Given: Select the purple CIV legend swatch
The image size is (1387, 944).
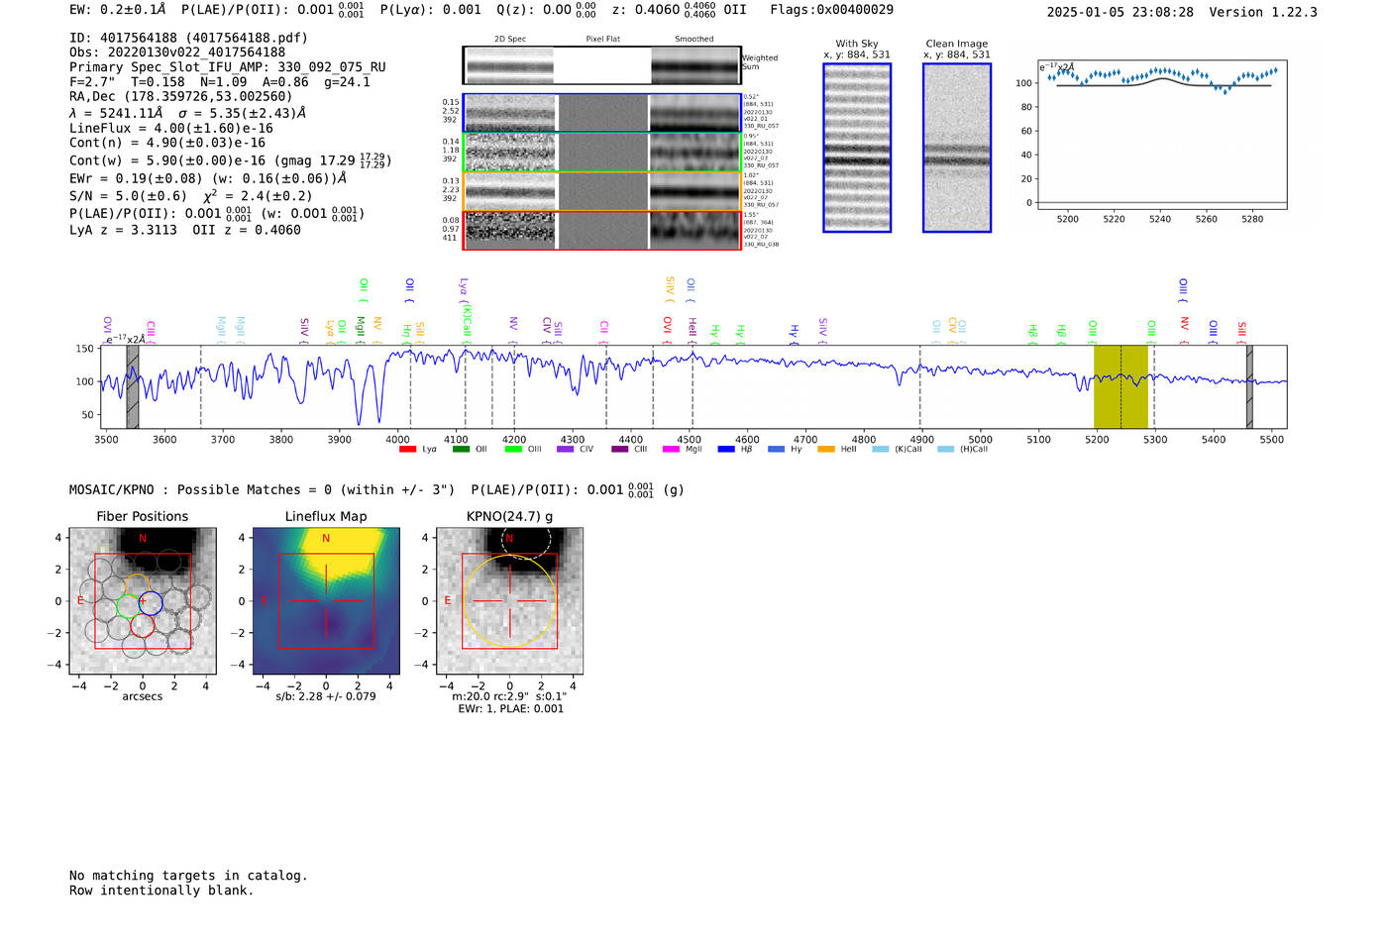Looking at the screenshot, I should (566, 450).
